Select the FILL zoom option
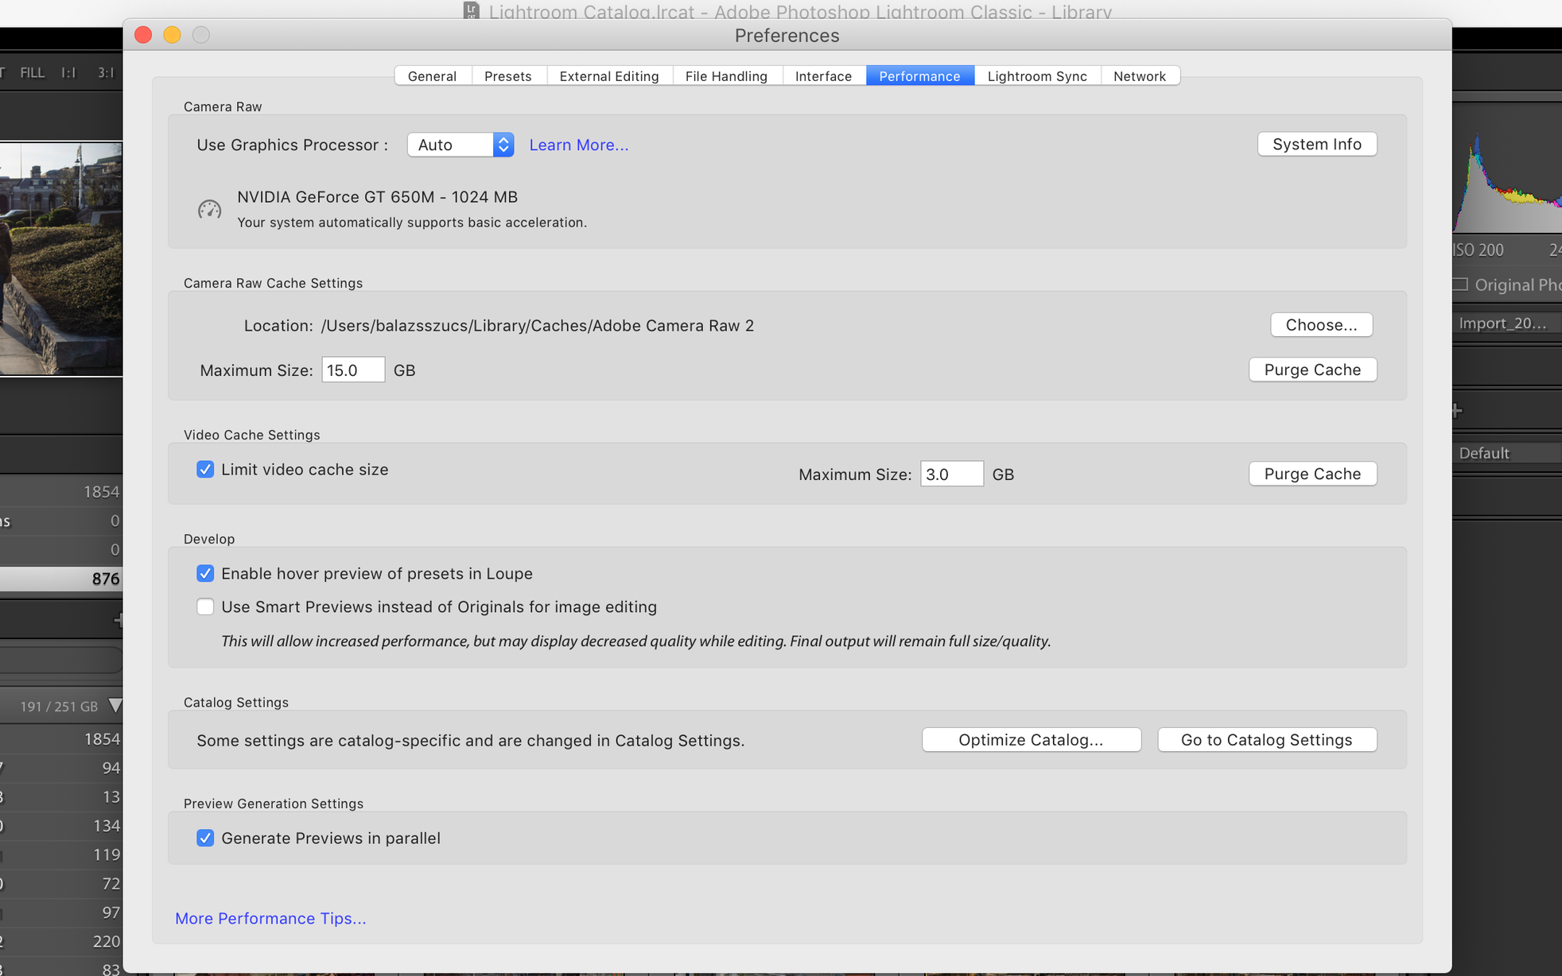1562x976 pixels. 33,72
